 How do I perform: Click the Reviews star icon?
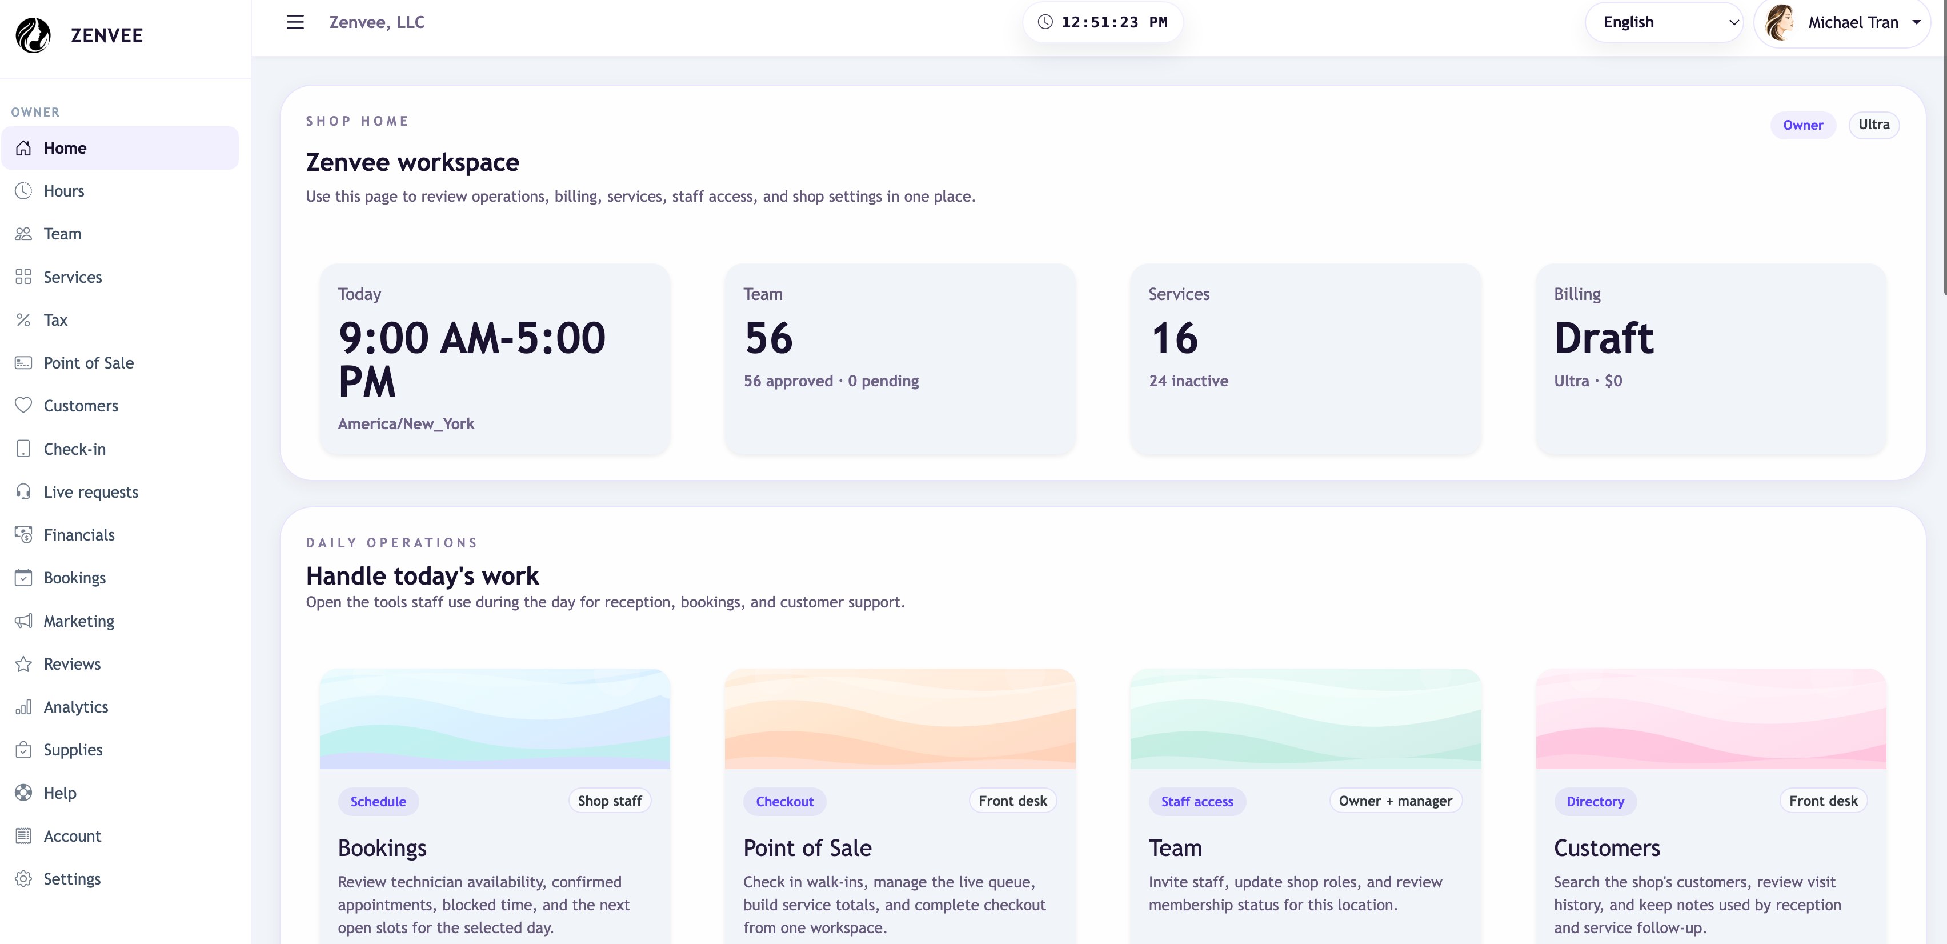[23, 663]
